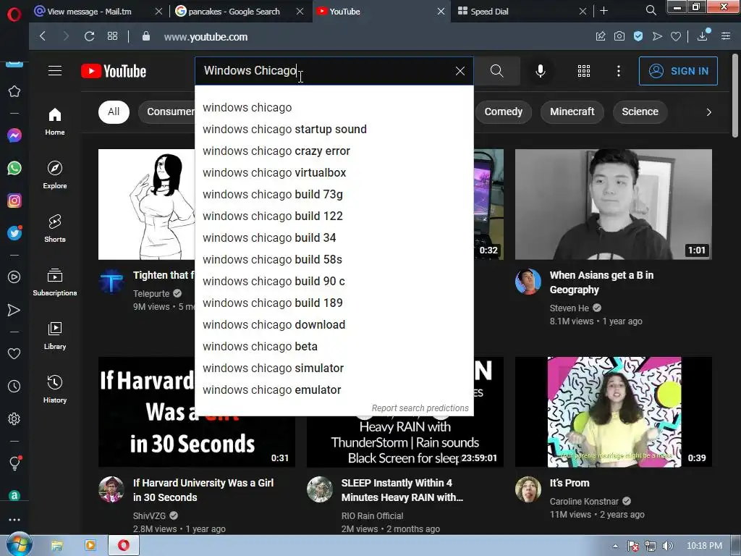
Task: Choose suggestion 'windows chicago emulator'
Action: (x=334, y=390)
